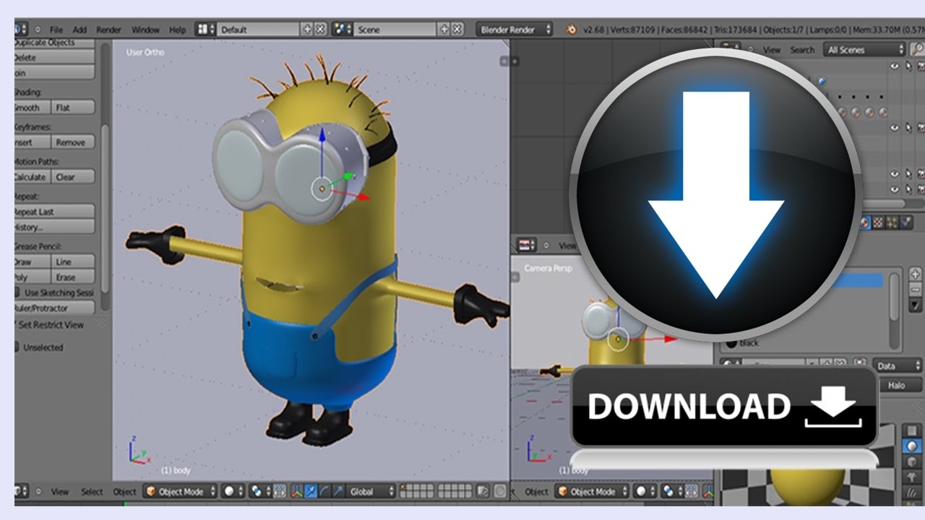Image resolution: width=925 pixels, height=520 pixels.
Task: Open the Blender Render engine dropdown
Action: click(515, 30)
